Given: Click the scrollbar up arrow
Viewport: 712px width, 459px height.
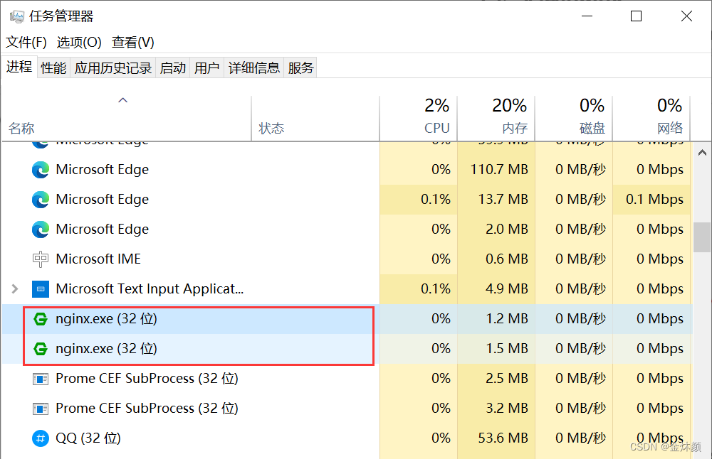Looking at the screenshot, I should (x=702, y=153).
